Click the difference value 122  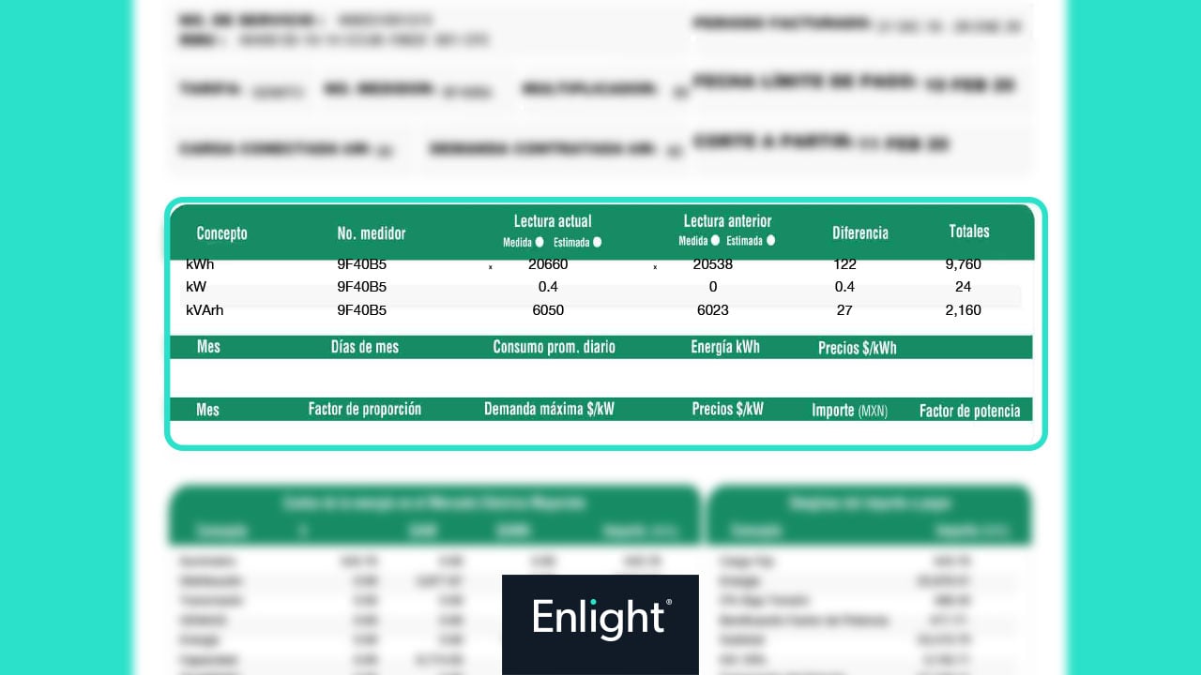pyautogui.click(x=844, y=264)
